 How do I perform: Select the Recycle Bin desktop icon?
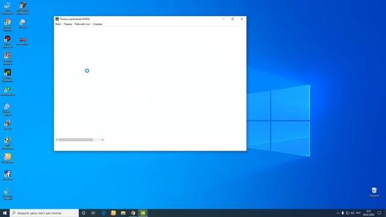tap(374, 192)
